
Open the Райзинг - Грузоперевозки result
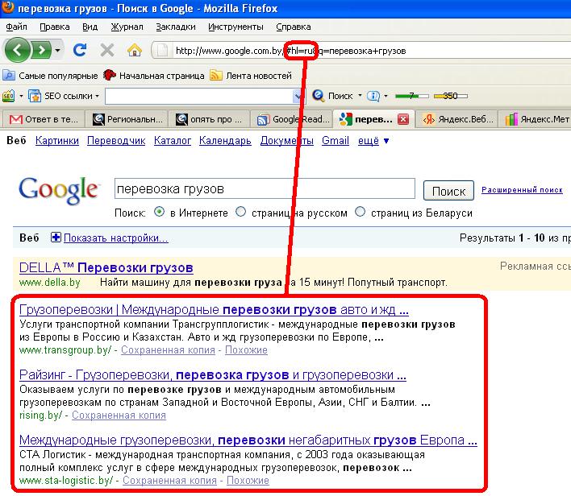(213, 375)
